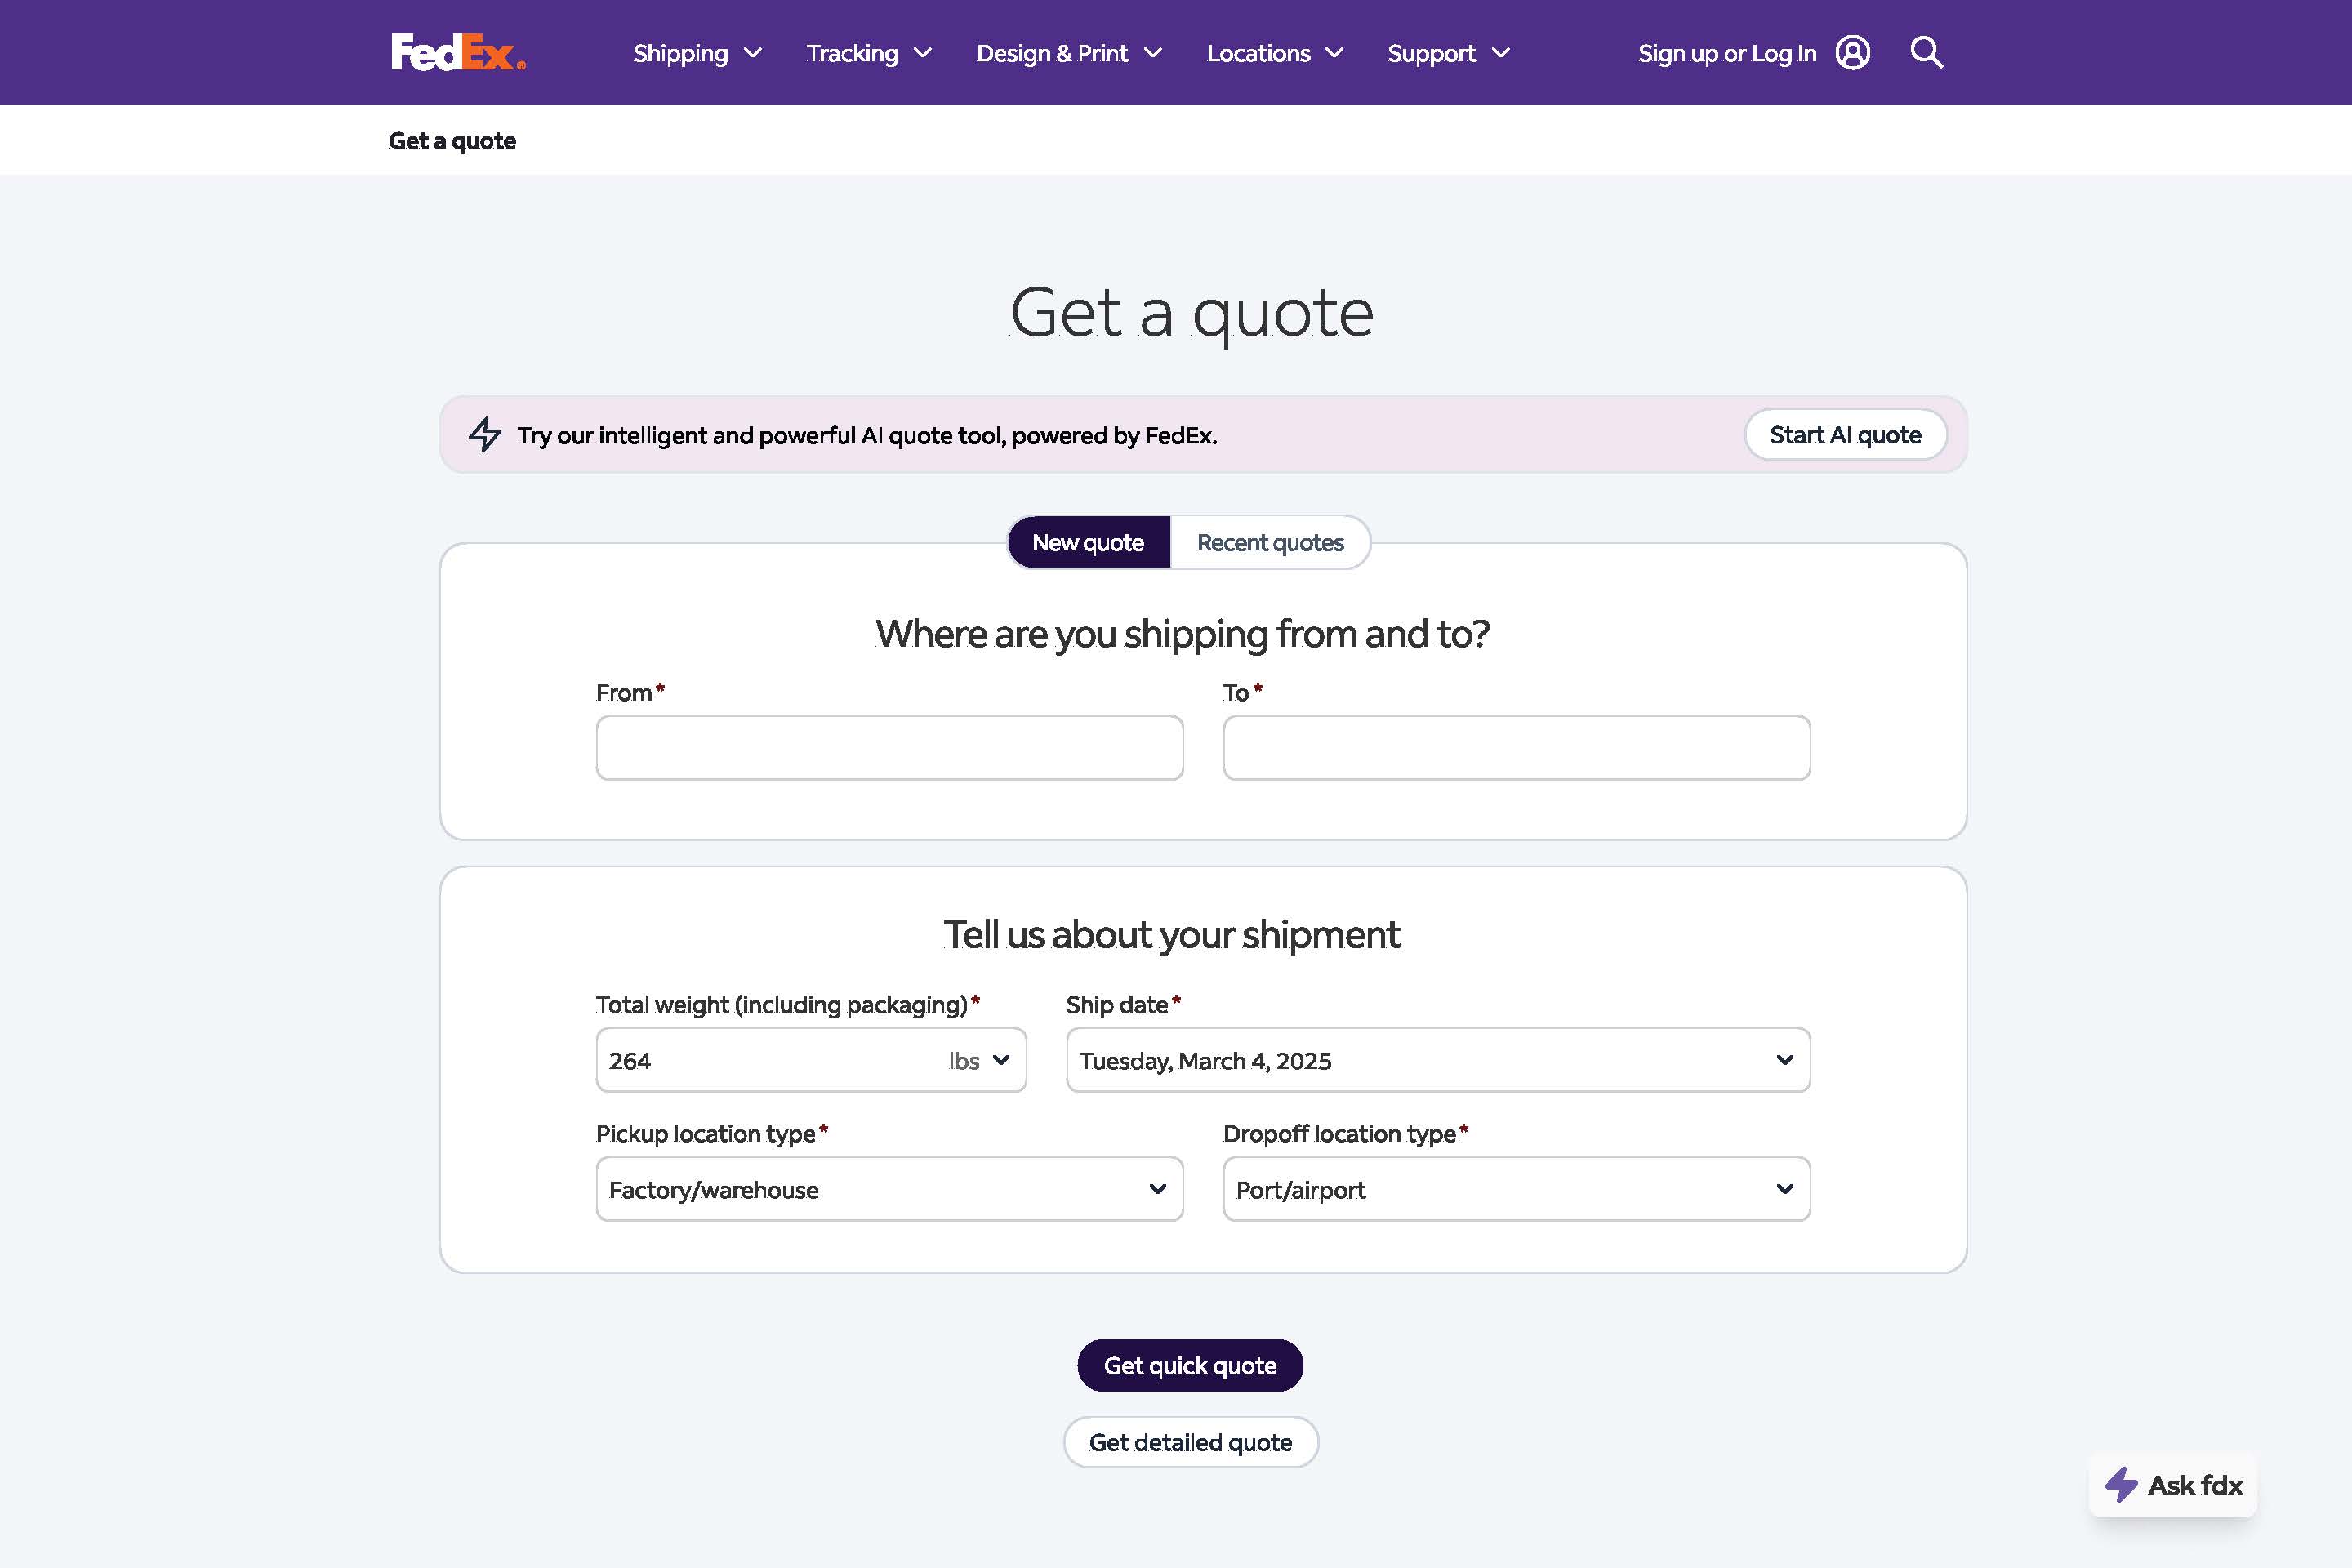Click the lightning bolt icon in the AI banner

click(x=485, y=434)
